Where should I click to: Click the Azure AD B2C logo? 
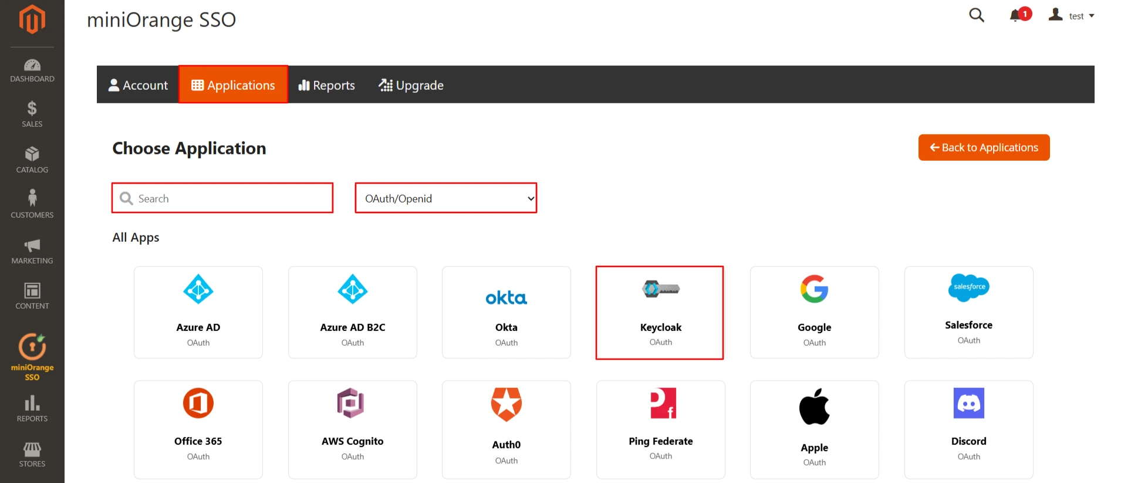coord(353,289)
